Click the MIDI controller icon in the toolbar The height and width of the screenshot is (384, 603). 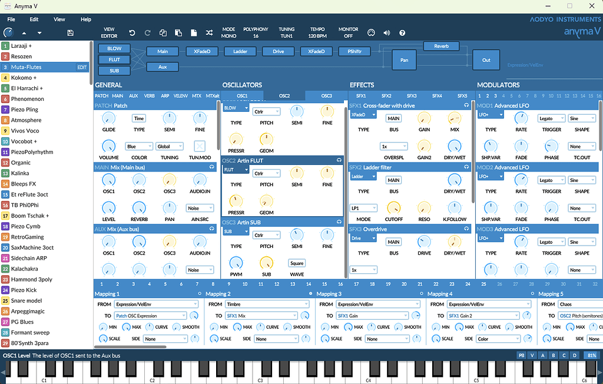click(x=372, y=32)
